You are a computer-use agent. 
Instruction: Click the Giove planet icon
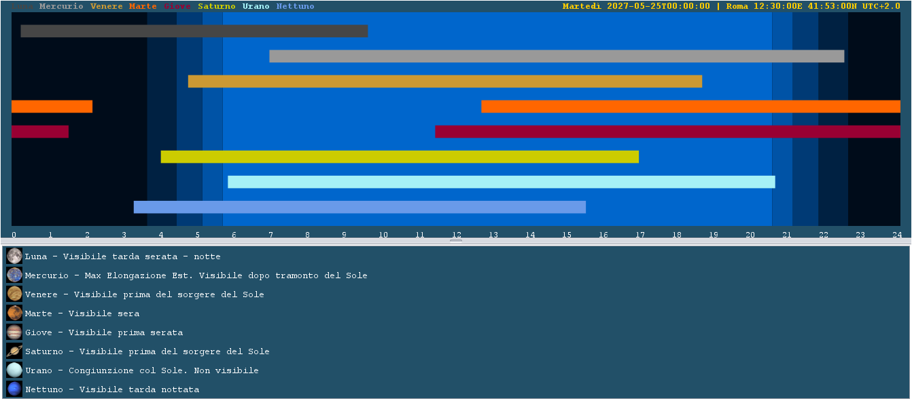coord(14,332)
